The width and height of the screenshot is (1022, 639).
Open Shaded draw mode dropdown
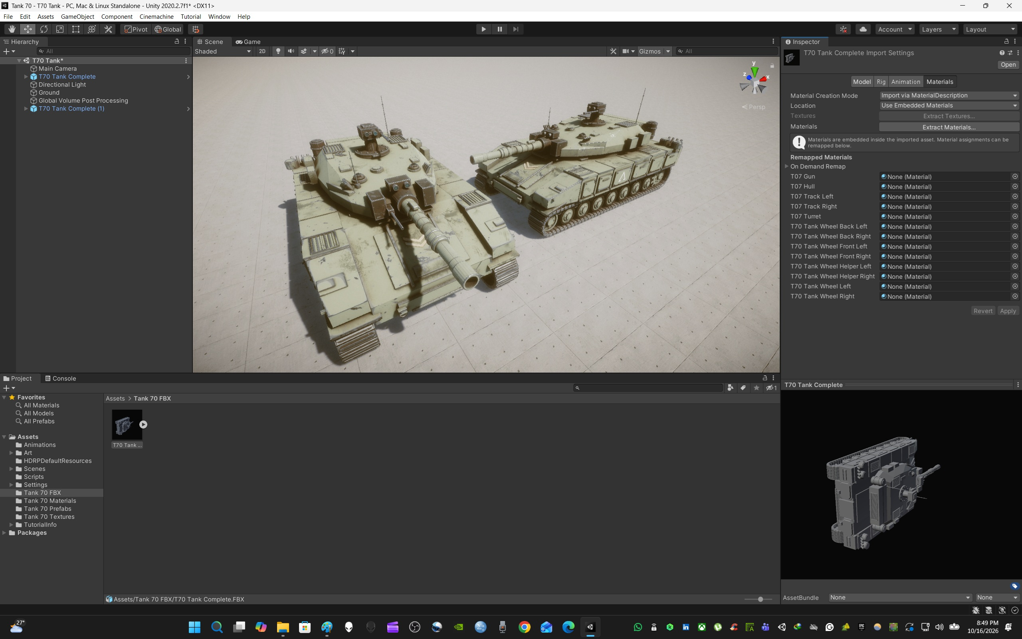point(223,51)
